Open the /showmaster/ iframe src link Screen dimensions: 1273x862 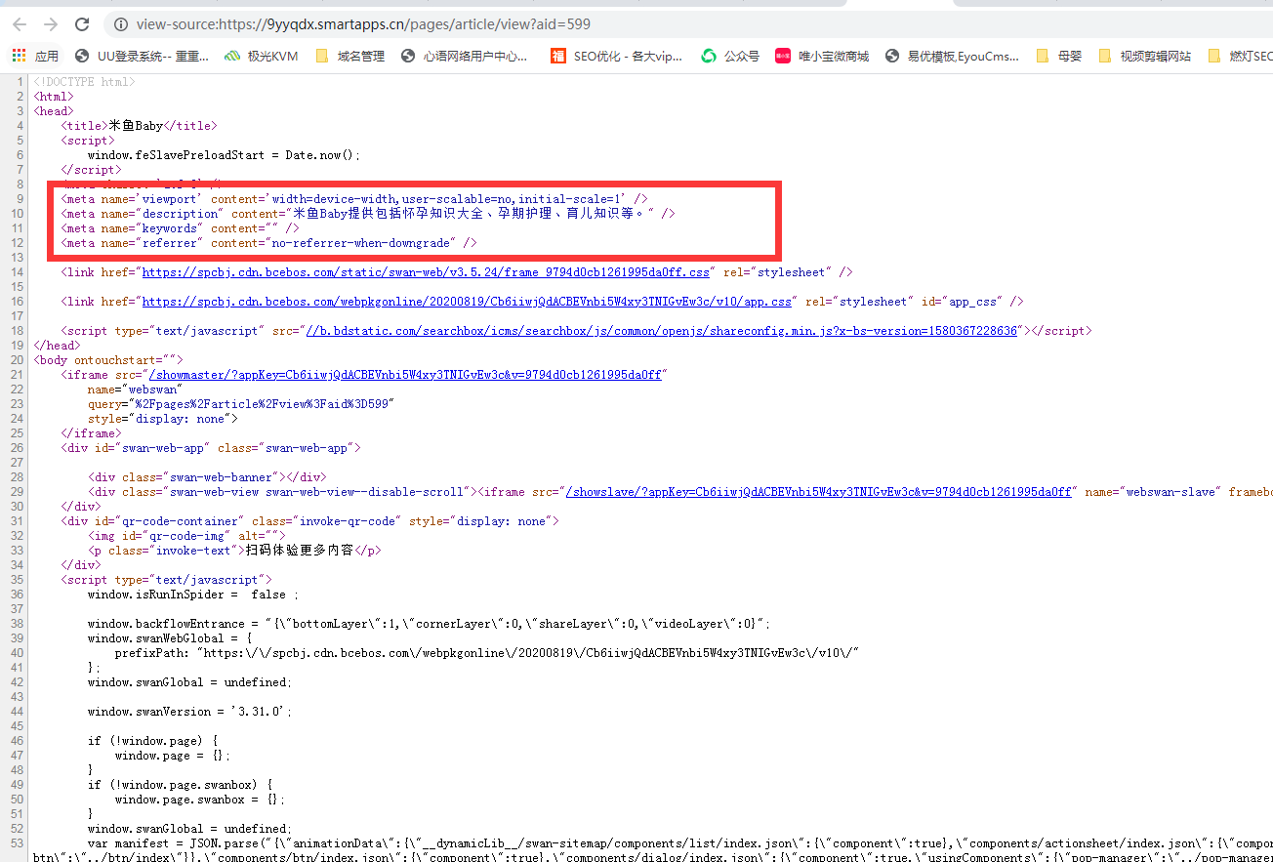(x=403, y=375)
